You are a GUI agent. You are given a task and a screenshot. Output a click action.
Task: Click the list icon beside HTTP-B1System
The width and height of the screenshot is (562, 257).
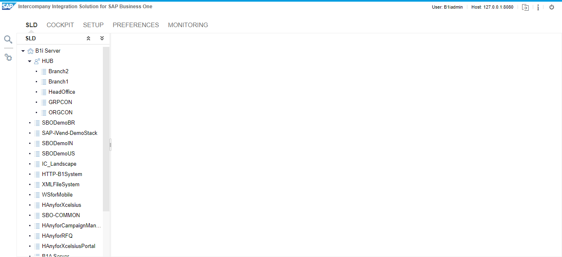click(x=37, y=174)
